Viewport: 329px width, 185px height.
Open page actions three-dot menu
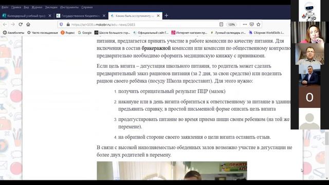coord(245,25)
